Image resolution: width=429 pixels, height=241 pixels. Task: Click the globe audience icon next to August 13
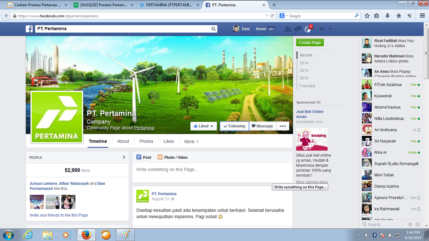(173, 199)
